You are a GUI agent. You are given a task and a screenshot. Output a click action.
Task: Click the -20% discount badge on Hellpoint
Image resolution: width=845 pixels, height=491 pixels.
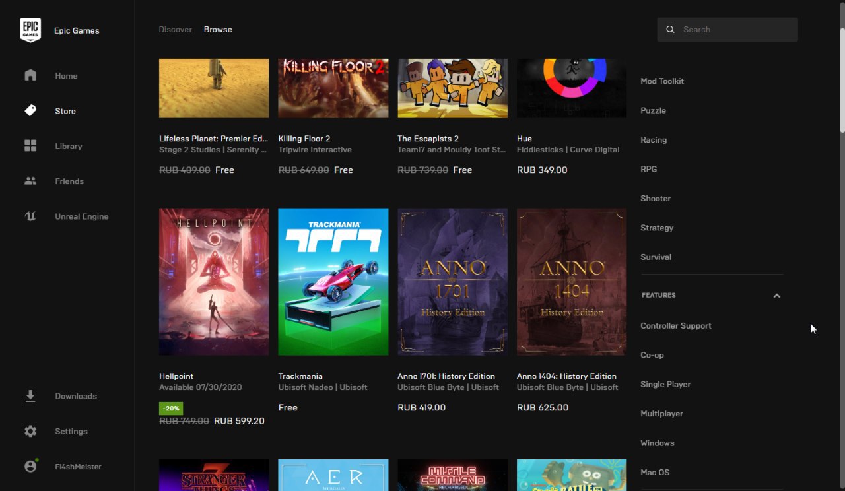[171, 409]
